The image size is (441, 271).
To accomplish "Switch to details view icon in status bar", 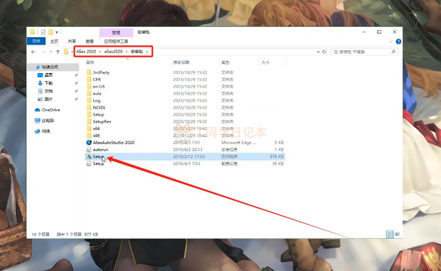I will click(390, 234).
